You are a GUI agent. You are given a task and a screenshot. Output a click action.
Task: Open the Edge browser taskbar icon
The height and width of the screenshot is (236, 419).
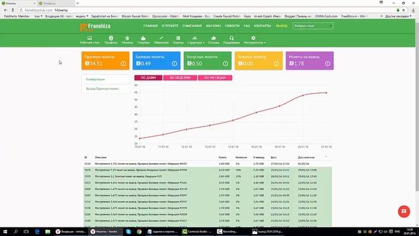click(37, 231)
